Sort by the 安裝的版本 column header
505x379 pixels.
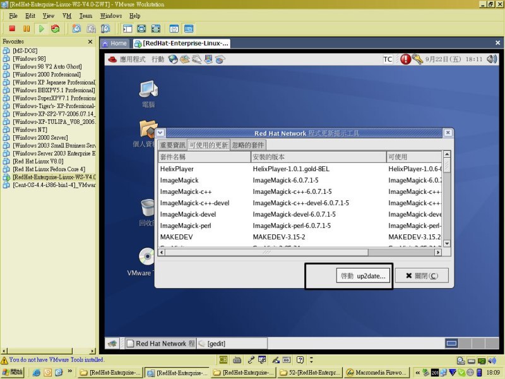[x=319, y=157]
